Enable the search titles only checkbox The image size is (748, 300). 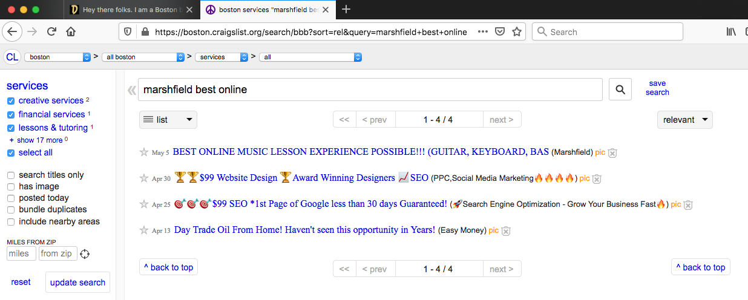pos(11,175)
